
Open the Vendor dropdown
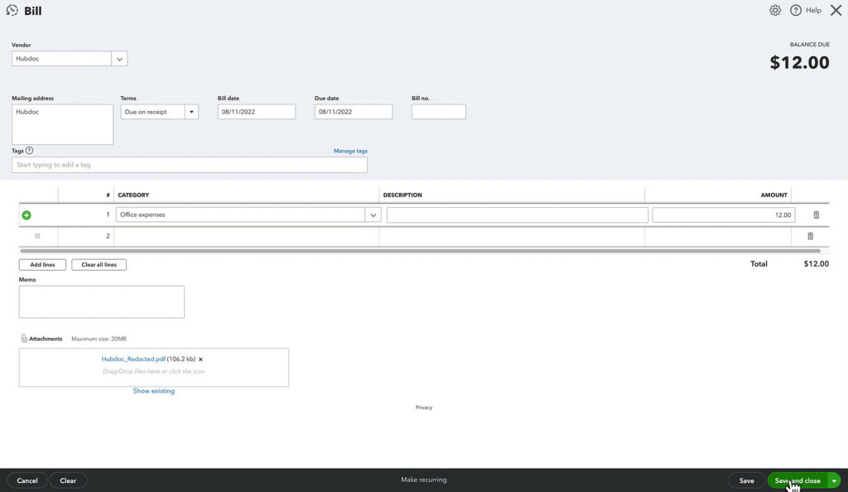click(119, 58)
